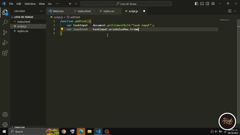This screenshot has width=240, height=135.
Task: Click the VS Code logo in title bar
Action: coord(4,3)
